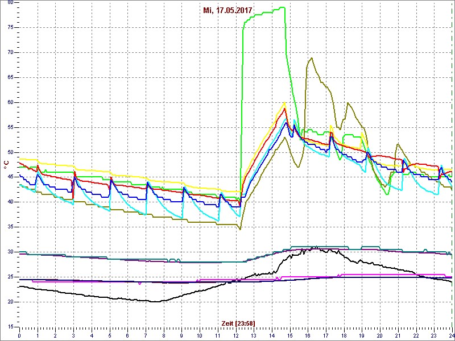Click hour '24' on the time axis
The width and height of the screenshot is (455, 341).
coord(452,335)
